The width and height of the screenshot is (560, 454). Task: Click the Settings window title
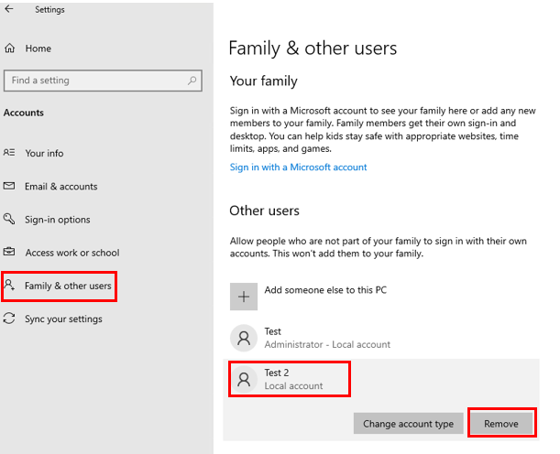49,10
